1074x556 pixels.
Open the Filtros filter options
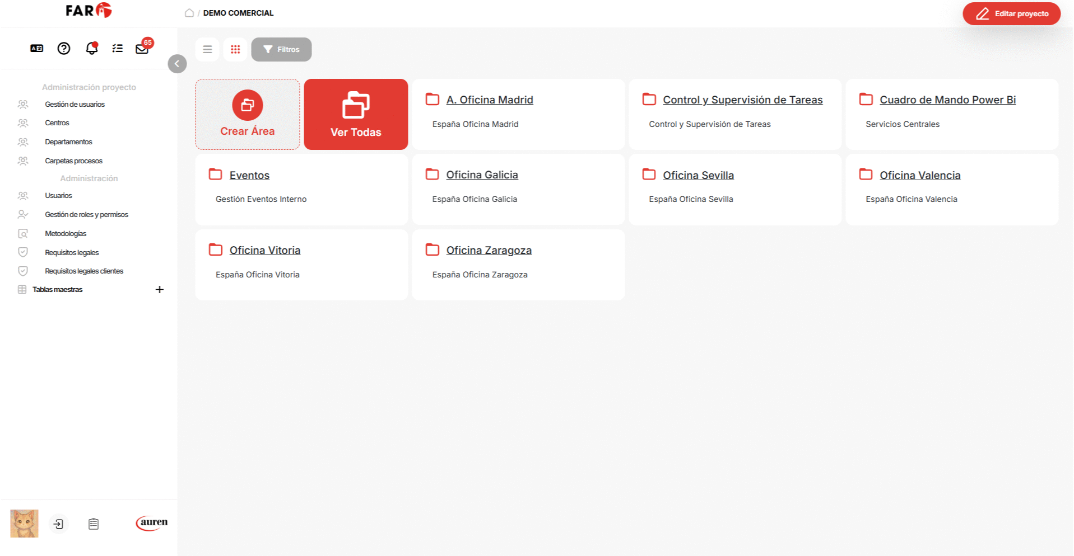281,49
